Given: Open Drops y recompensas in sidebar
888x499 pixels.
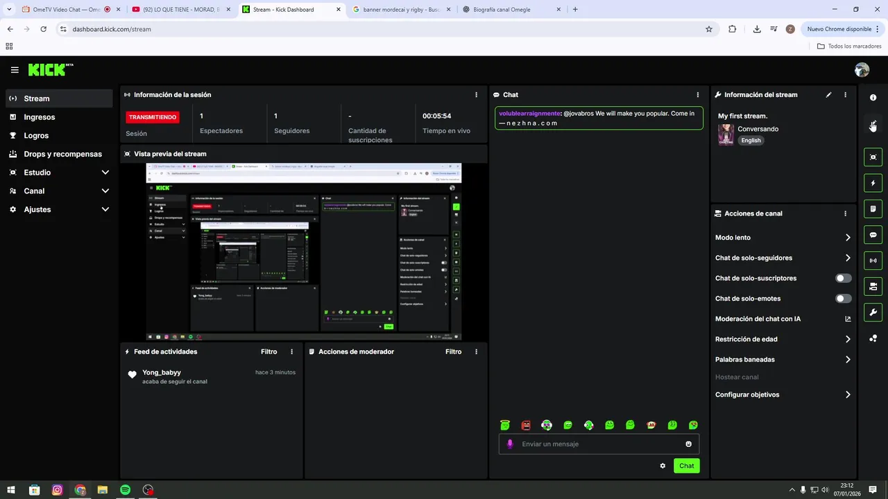Looking at the screenshot, I should click(59, 154).
